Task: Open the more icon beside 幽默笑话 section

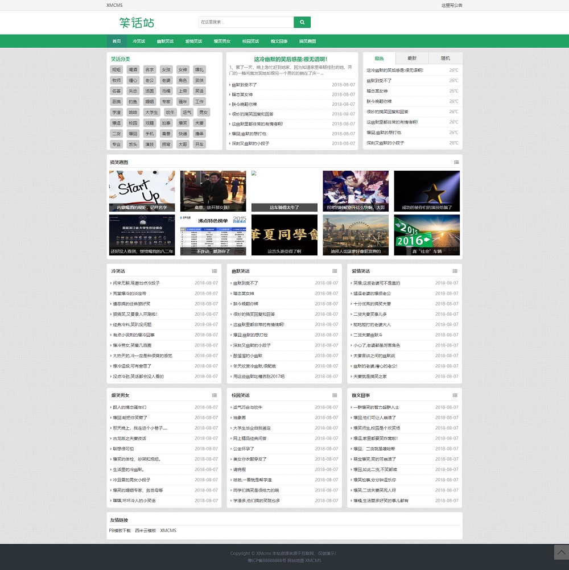Action: (x=335, y=271)
